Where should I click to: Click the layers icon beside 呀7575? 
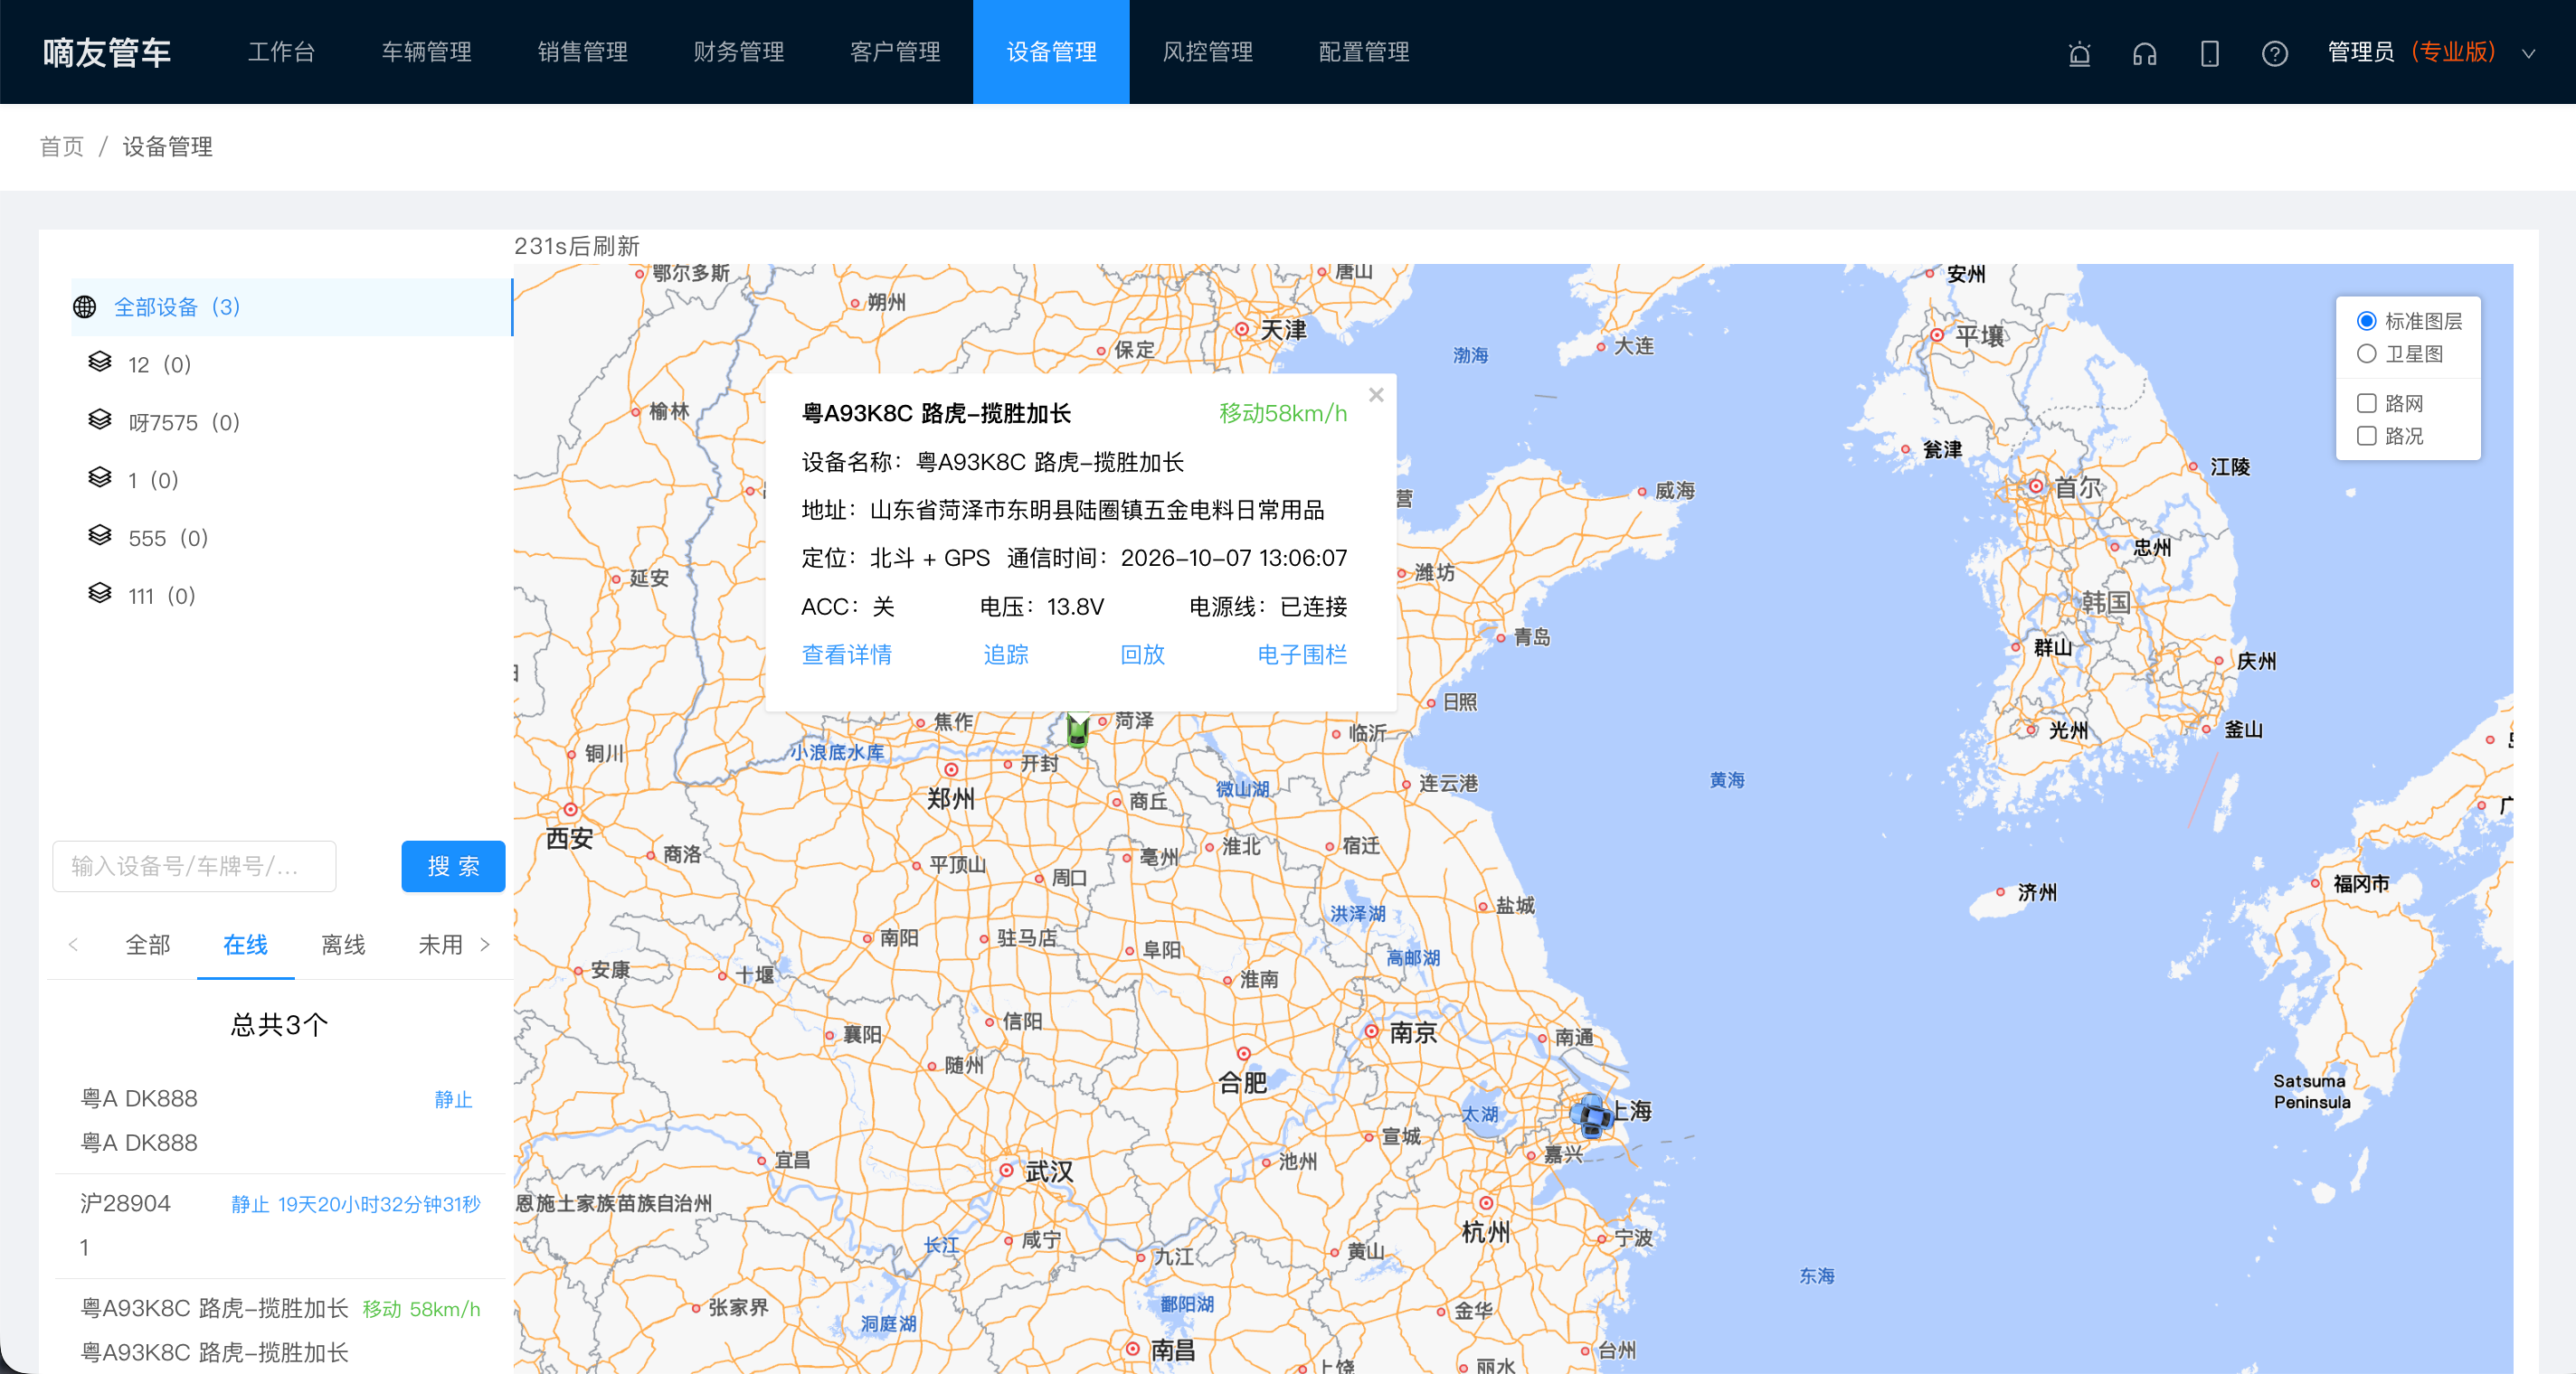pyautogui.click(x=100, y=420)
